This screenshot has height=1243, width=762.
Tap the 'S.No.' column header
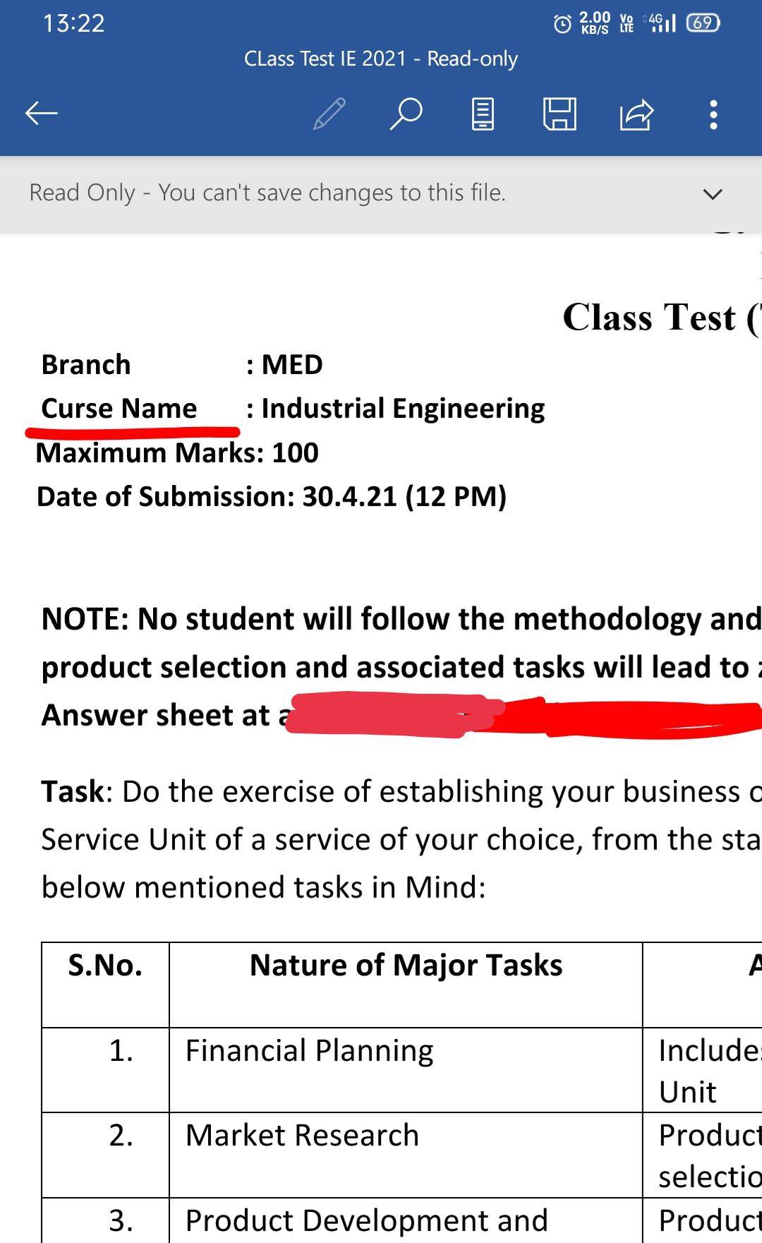(x=105, y=966)
